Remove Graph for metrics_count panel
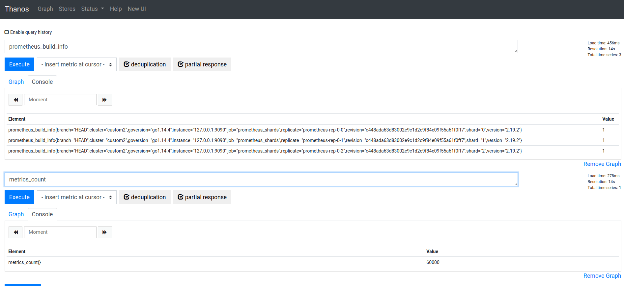 (x=602, y=276)
